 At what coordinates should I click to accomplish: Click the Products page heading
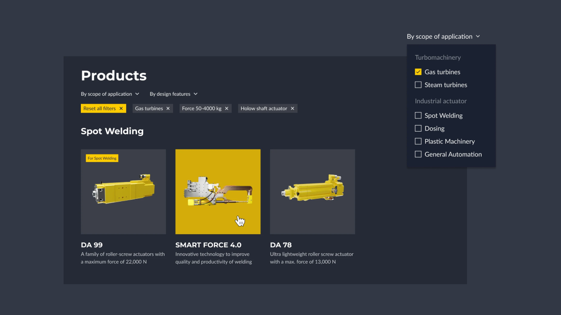(114, 76)
